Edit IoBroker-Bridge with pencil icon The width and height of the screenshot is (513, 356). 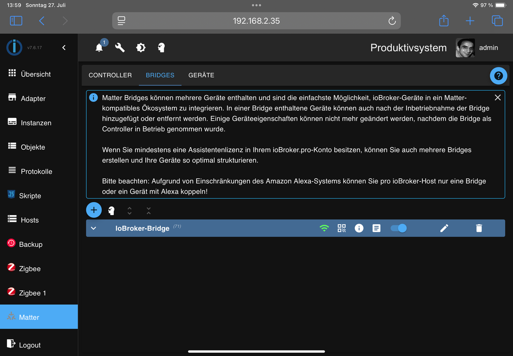(444, 228)
